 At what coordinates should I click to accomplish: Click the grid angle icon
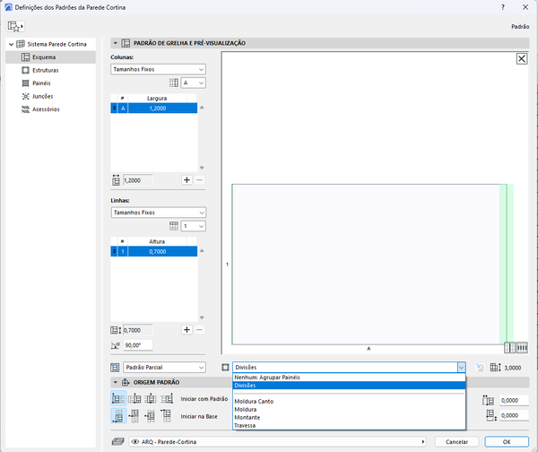click(116, 345)
